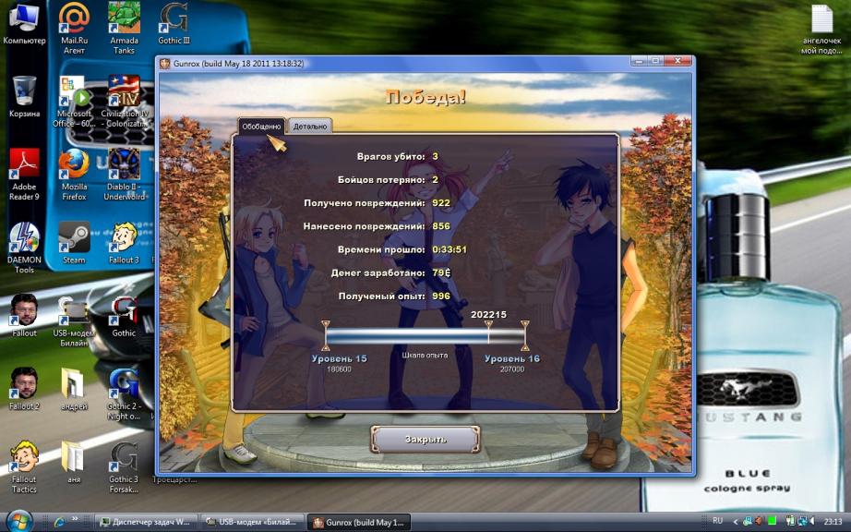Open the RU language selector
The image size is (851, 532).
[717, 522]
